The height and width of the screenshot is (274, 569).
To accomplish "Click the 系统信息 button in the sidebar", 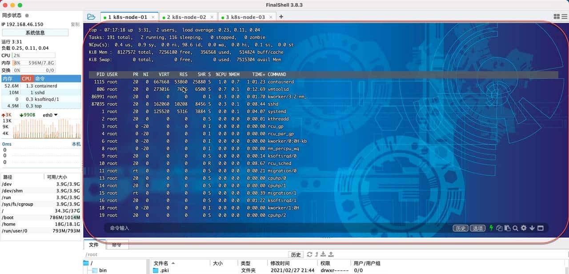I will point(36,32).
